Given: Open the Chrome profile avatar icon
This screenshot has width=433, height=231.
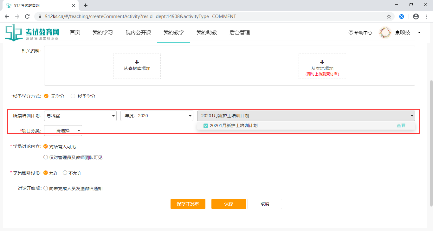Looking at the screenshot, I should tap(416, 16).
